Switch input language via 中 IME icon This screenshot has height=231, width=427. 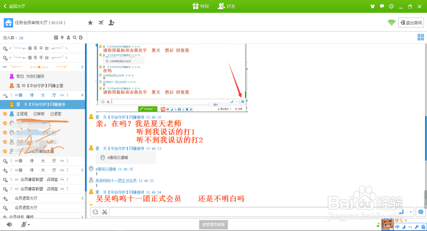397,227
